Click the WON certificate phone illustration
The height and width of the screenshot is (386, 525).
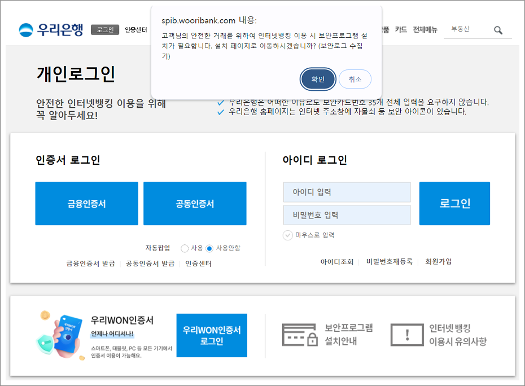[60, 335]
